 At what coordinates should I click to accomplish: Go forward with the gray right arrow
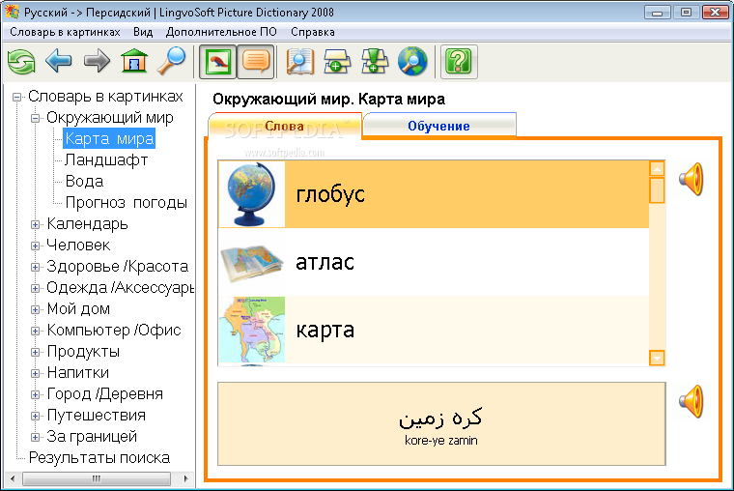97,61
